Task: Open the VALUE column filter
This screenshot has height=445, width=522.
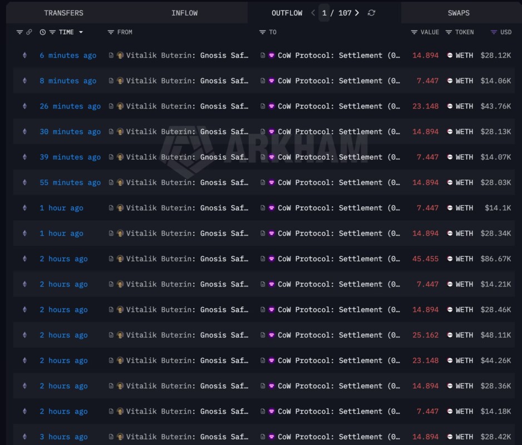Action: coord(414,32)
